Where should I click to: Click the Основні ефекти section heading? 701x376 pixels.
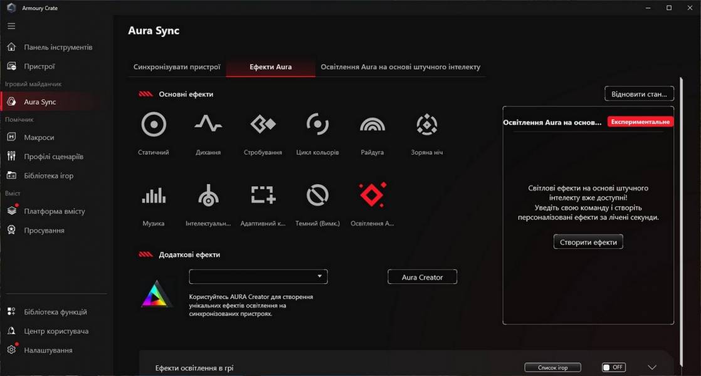tap(186, 94)
